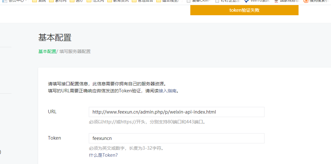This screenshot has width=331, height=164.
Task: Open the 爱客CRM bookmark
Action: click(198, 1)
